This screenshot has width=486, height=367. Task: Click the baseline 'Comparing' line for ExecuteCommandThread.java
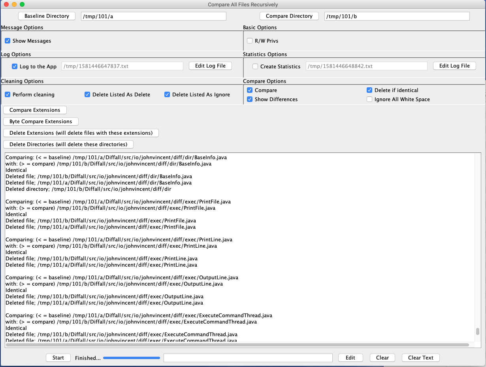139,316
